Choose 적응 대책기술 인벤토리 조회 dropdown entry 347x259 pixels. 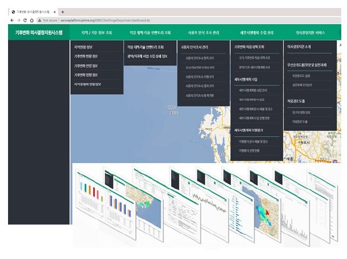point(145,47)
